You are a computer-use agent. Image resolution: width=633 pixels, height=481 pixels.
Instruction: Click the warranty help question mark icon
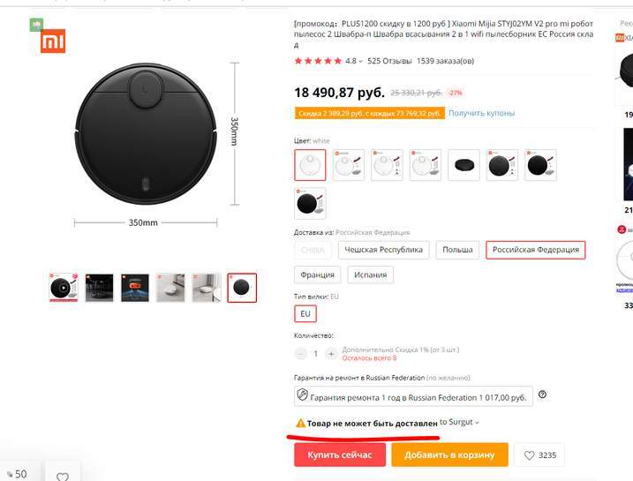[542, 395]
